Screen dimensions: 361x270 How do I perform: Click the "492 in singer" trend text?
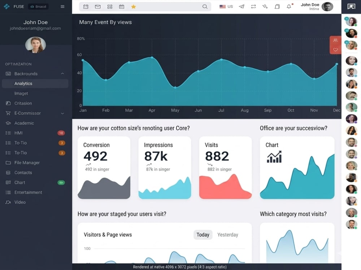[97, 169]
